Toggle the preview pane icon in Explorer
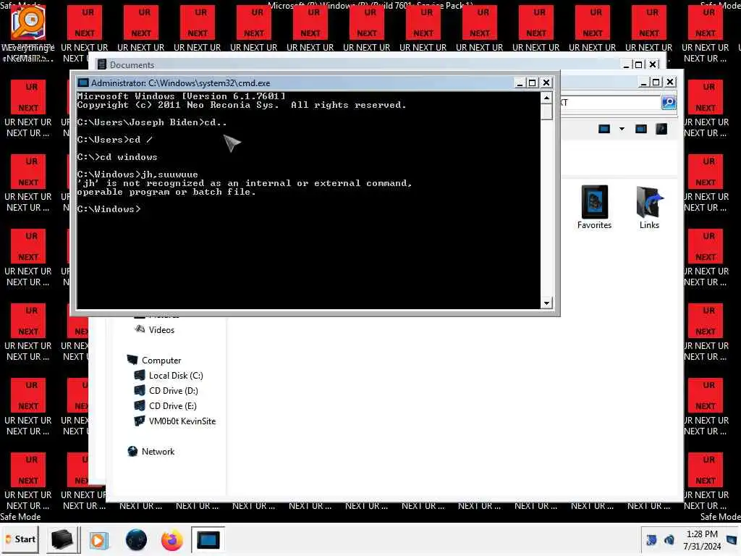The height and width of the screenshot is (556, 741). point(641,129)
